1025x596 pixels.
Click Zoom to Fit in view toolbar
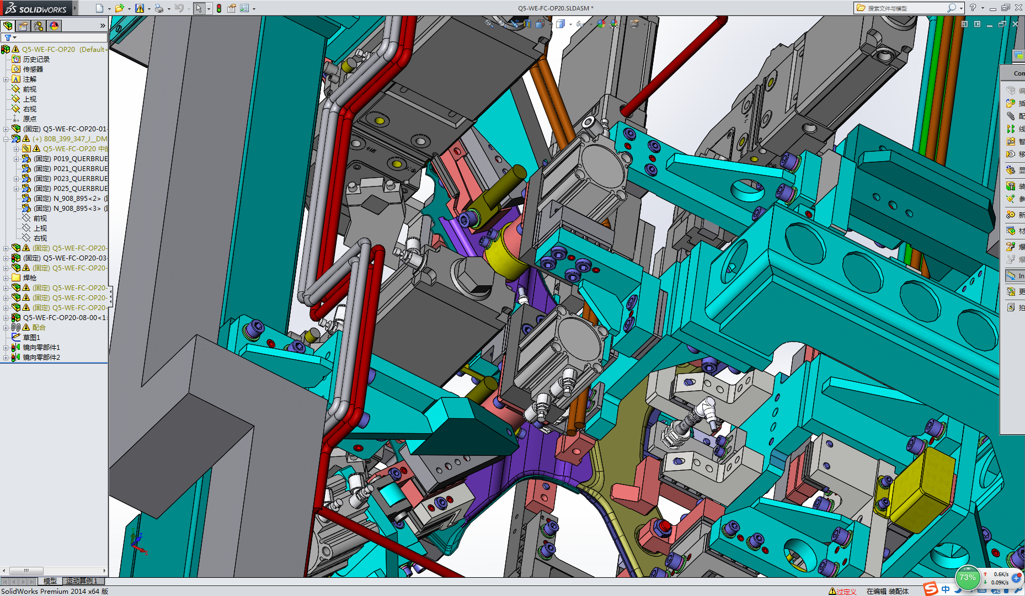click(x=489, y=23)
